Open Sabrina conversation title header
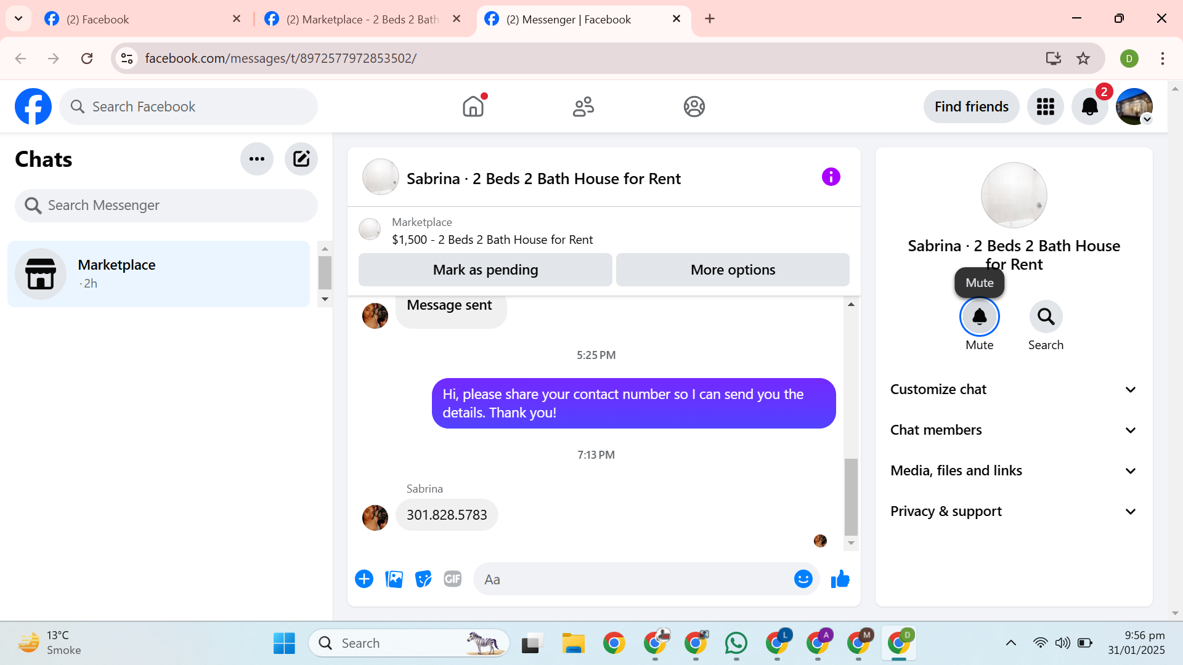 click(x=543, y=179)
